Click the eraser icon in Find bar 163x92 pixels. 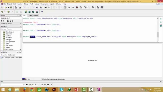(38, 85)
